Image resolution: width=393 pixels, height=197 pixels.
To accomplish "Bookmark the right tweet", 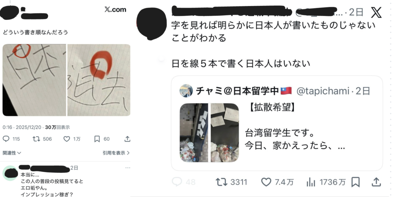I will (355, 182).
